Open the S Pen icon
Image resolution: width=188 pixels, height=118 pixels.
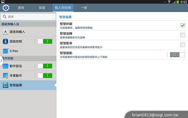pyautogui.click(x=6, y=51)
